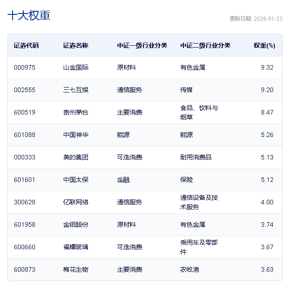
Task: Click weight value 3.74
Action: tap(267, 224)
